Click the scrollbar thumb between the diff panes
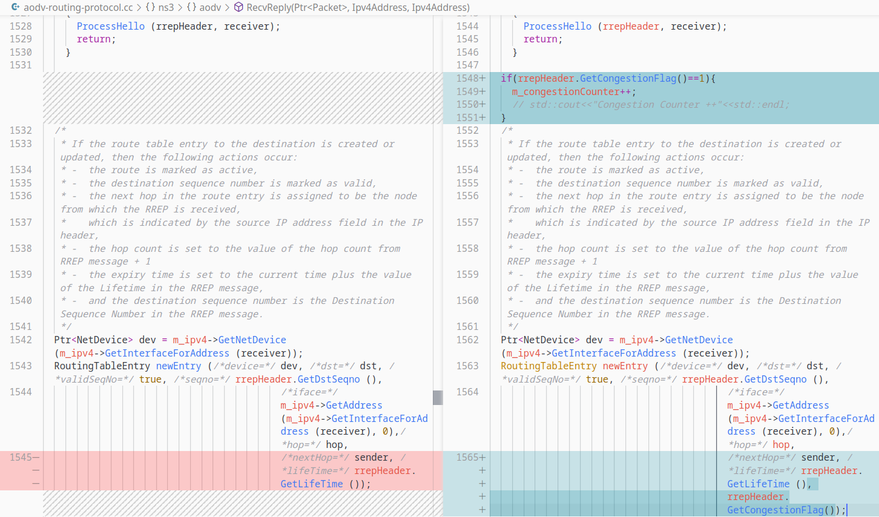This screenshot has width=879, height=517. coord(438,397)
